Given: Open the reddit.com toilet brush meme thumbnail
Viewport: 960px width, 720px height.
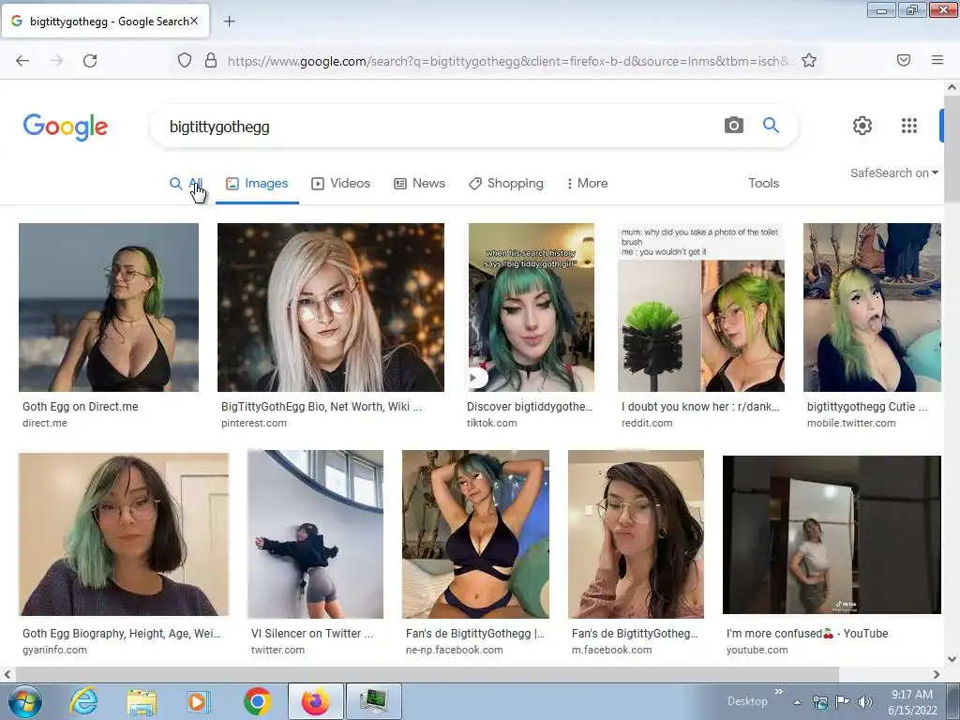Looking at the screenshot, I should [x=701, y=307].
